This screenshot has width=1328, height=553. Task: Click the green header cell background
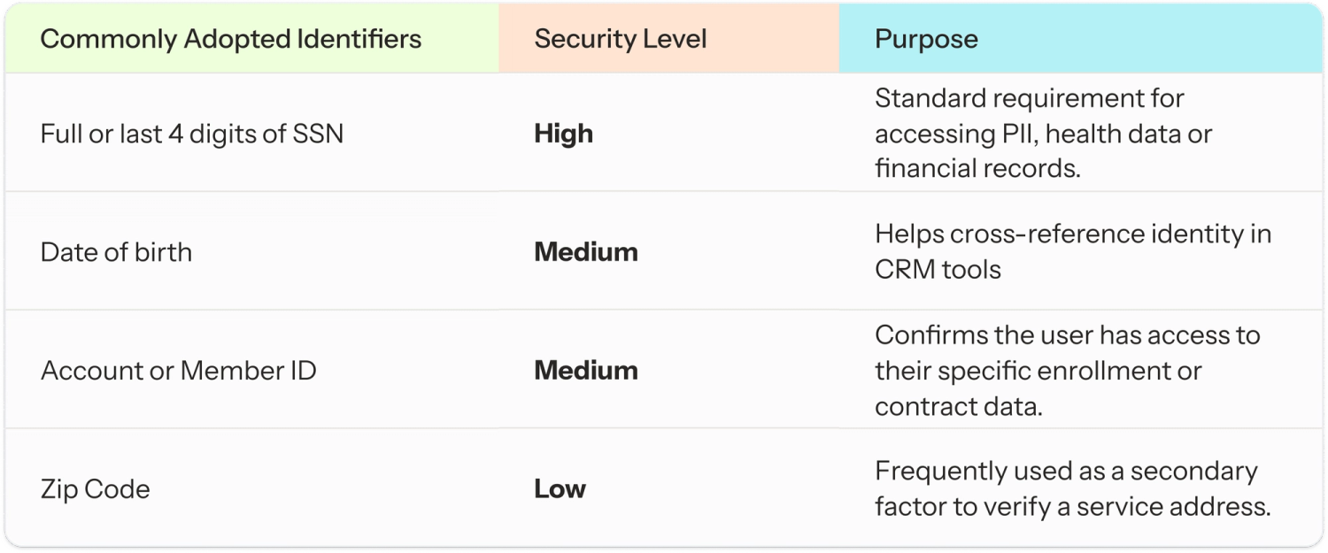coord(460,39)
